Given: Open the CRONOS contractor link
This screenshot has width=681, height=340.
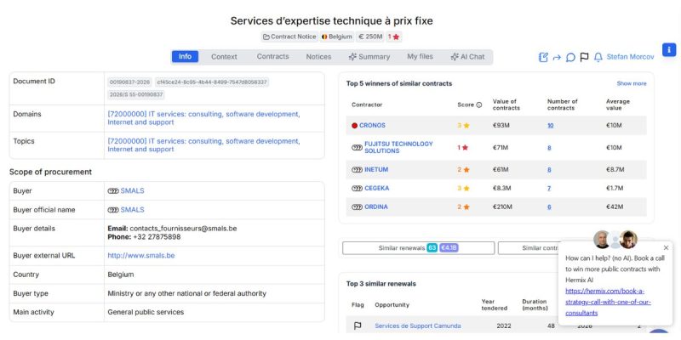Looking at the screenshot, I should [372, 126].
